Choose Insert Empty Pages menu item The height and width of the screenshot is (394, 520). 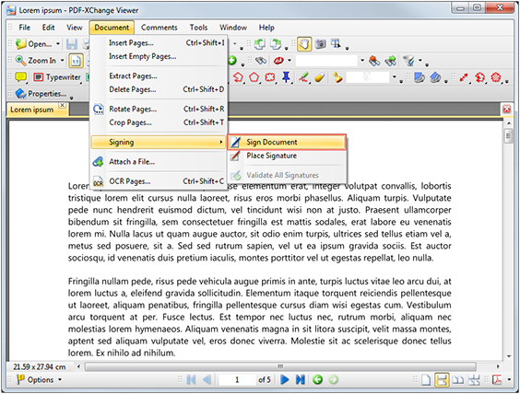click(159, 56)
